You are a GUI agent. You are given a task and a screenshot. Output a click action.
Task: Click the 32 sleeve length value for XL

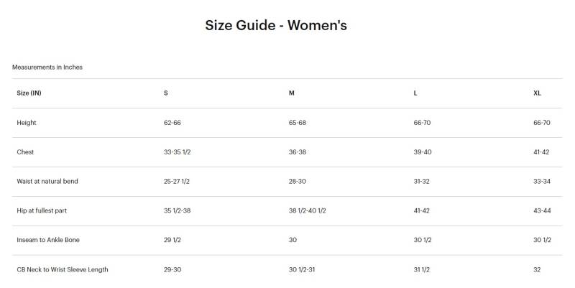tap(537, 269)
